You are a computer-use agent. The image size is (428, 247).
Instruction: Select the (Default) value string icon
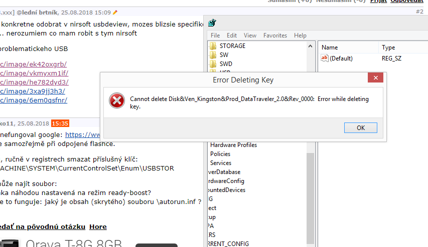324,58
